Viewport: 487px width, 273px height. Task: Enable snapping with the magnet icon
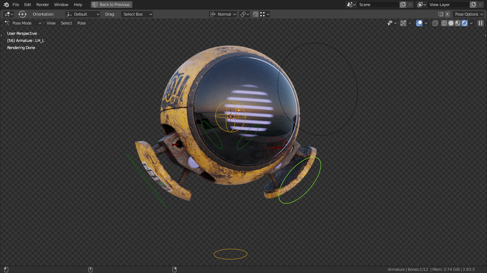coord(256,14)
